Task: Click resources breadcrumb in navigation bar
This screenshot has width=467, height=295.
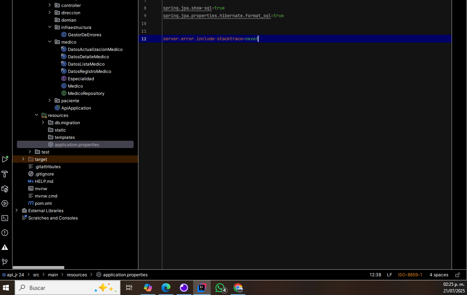Action: pos(77,275)
